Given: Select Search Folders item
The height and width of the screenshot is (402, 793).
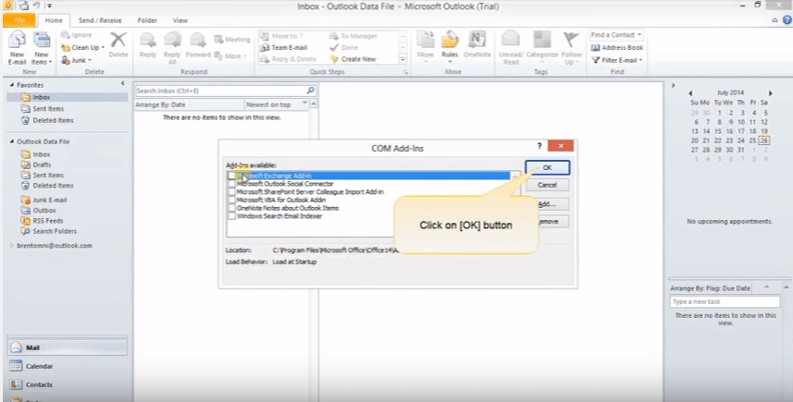Looking at the screenshot, I should [55, 231].
